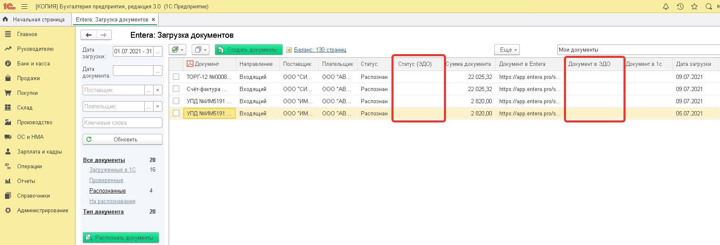Open the Продажи menu section
Viewport: 720px width, 245px height.
coord(28,78)
